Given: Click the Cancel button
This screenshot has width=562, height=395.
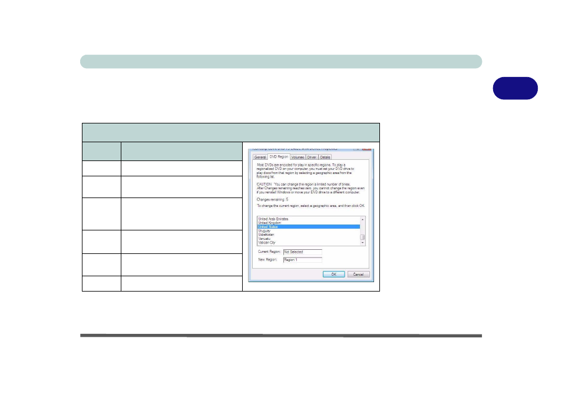Looking at the screenshot, I should [x=358, y=274].
